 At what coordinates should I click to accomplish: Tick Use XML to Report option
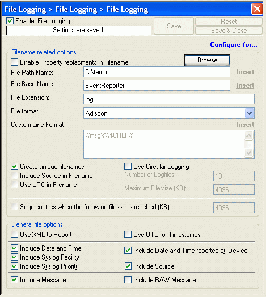pyautogui.click(x=14, y=234)
